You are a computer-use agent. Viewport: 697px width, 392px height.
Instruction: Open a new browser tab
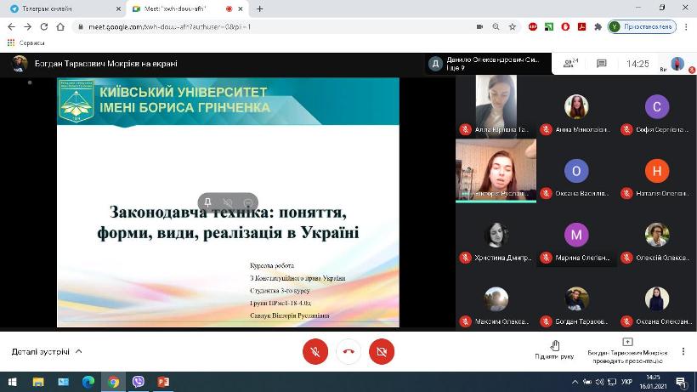[259, 9]
